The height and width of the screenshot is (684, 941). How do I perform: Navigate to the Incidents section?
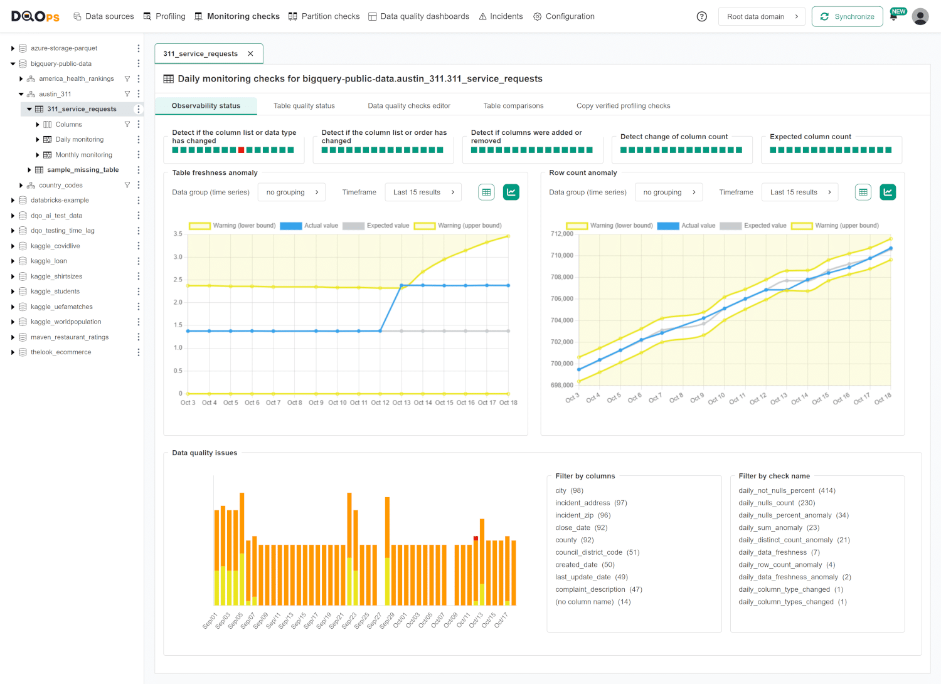pos(501,16)
